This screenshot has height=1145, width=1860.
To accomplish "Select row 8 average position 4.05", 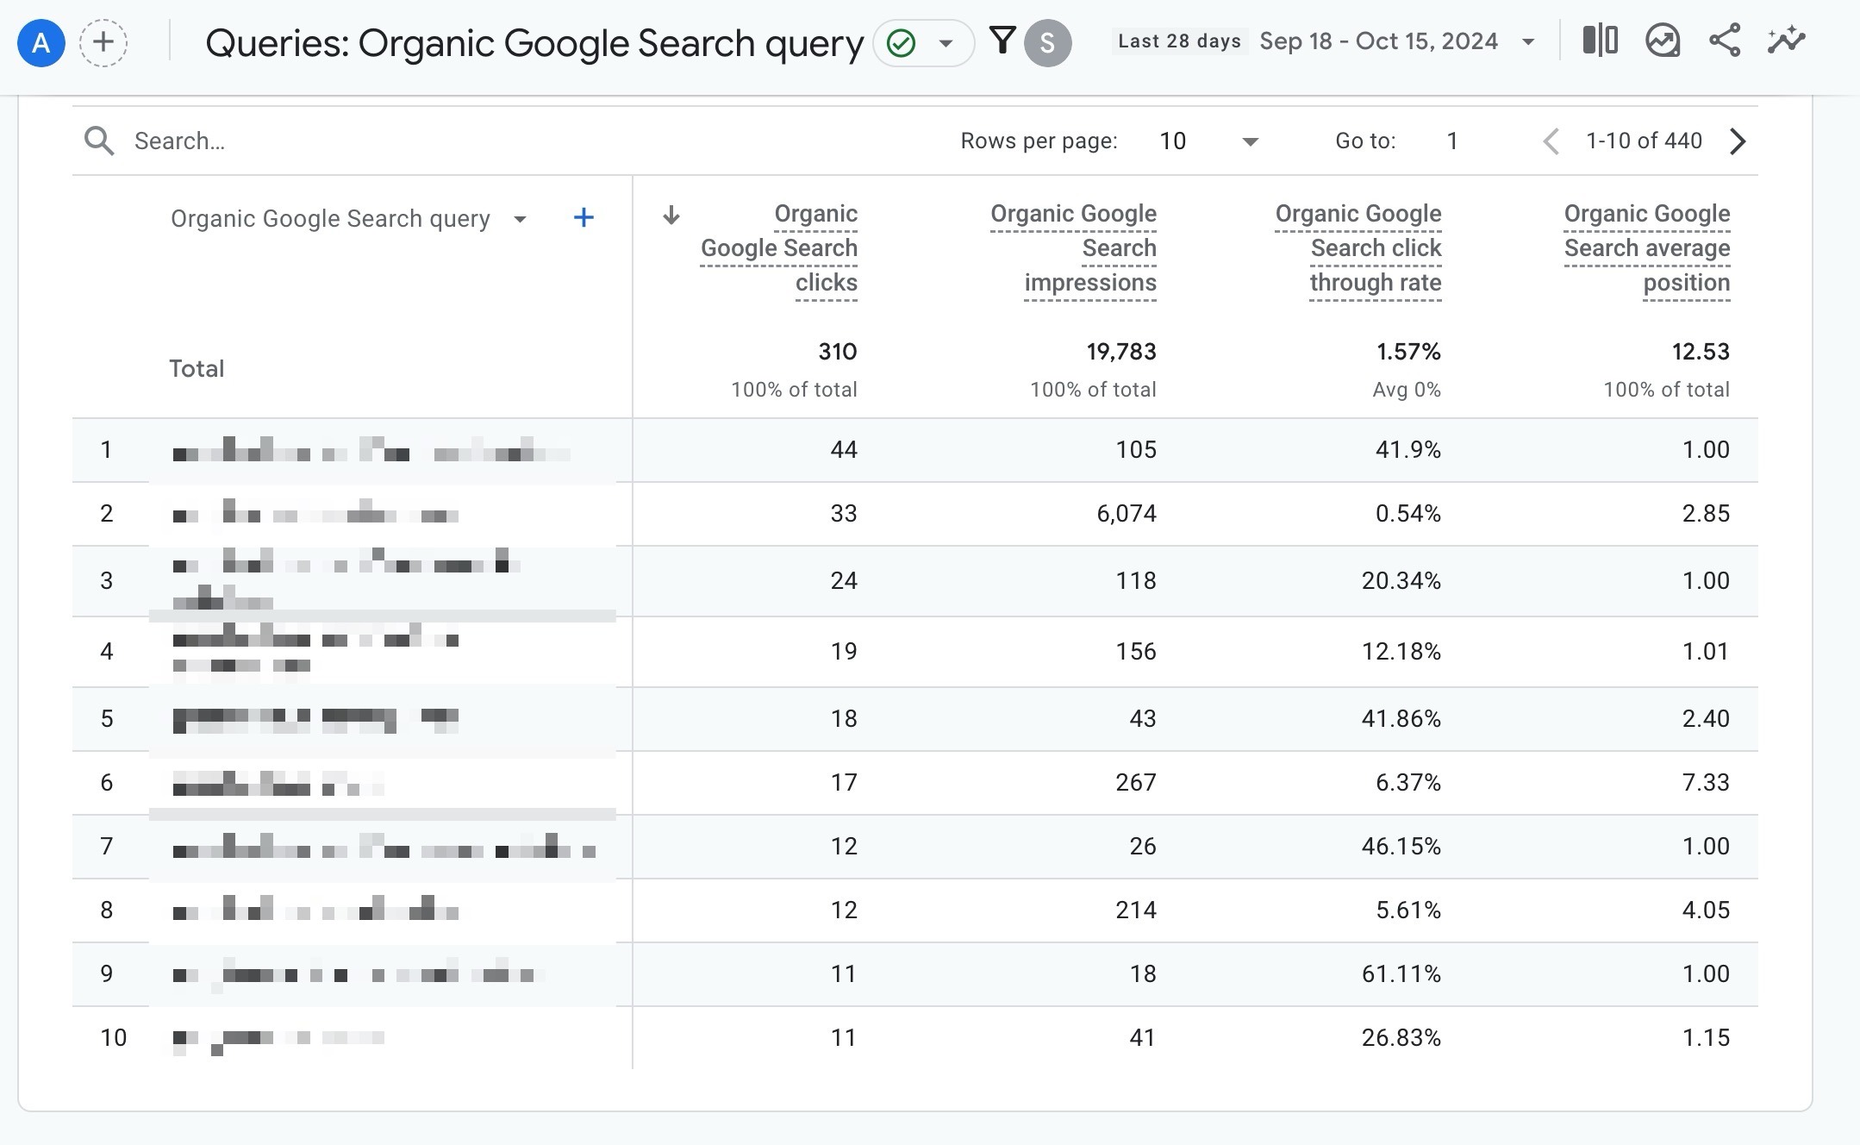I will [x=1706, y=910].
